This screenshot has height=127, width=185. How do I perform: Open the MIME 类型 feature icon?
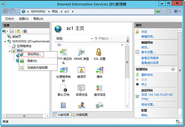pos(81,52)
